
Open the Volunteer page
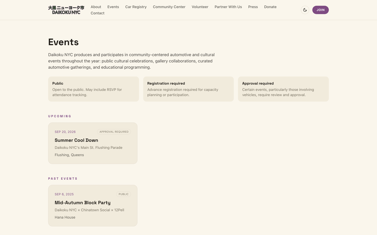point(200,7)
